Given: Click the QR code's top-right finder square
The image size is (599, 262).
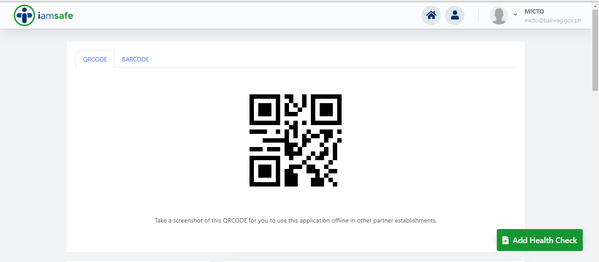Looking at the screenshot, I should click(326, 110).
